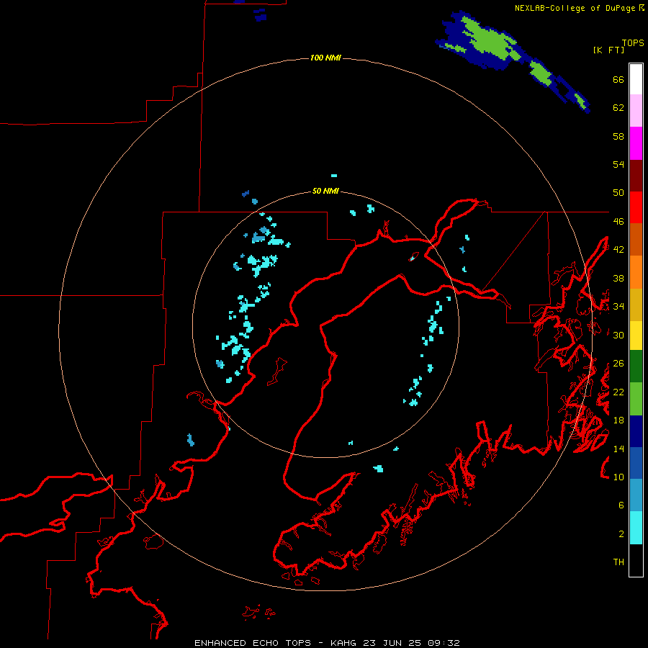648x648 pixels.
Task: Click the '22' legend value
Action: 618,392
